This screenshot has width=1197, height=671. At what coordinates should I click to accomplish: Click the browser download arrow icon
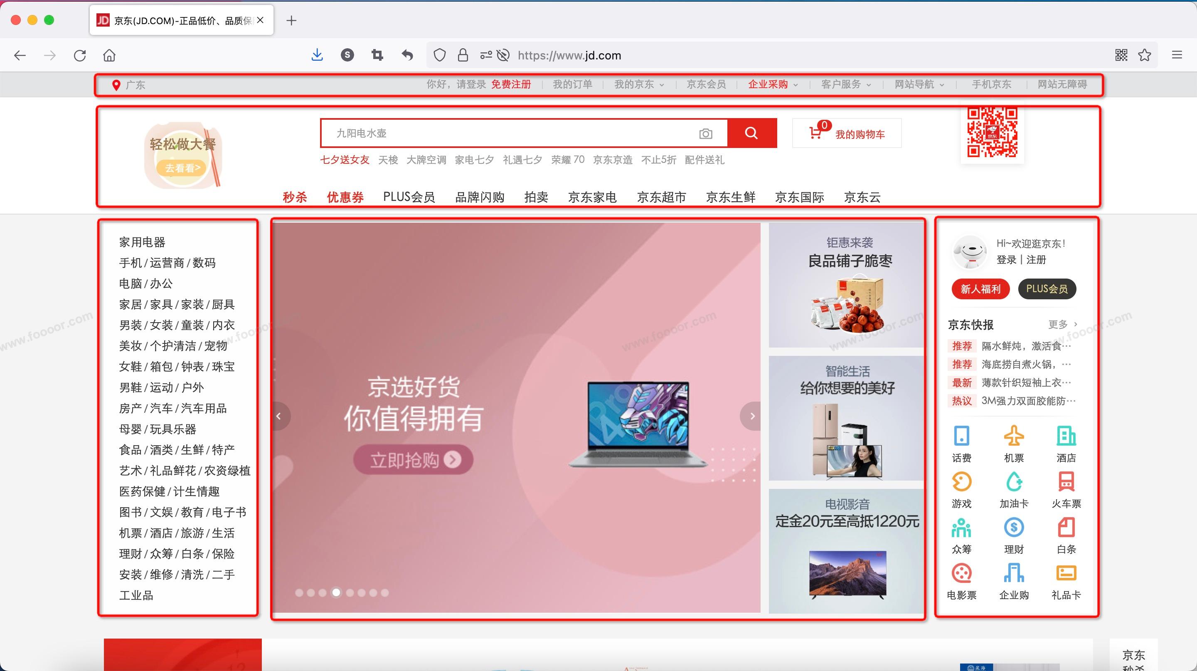pyautogui.click(x=317, y=55)
